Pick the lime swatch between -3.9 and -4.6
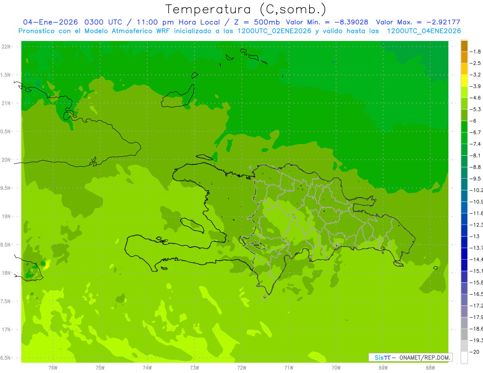 click(464, 92)
